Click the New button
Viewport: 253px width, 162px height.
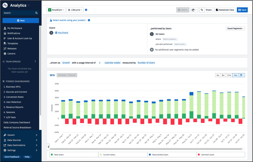point(21,20)
